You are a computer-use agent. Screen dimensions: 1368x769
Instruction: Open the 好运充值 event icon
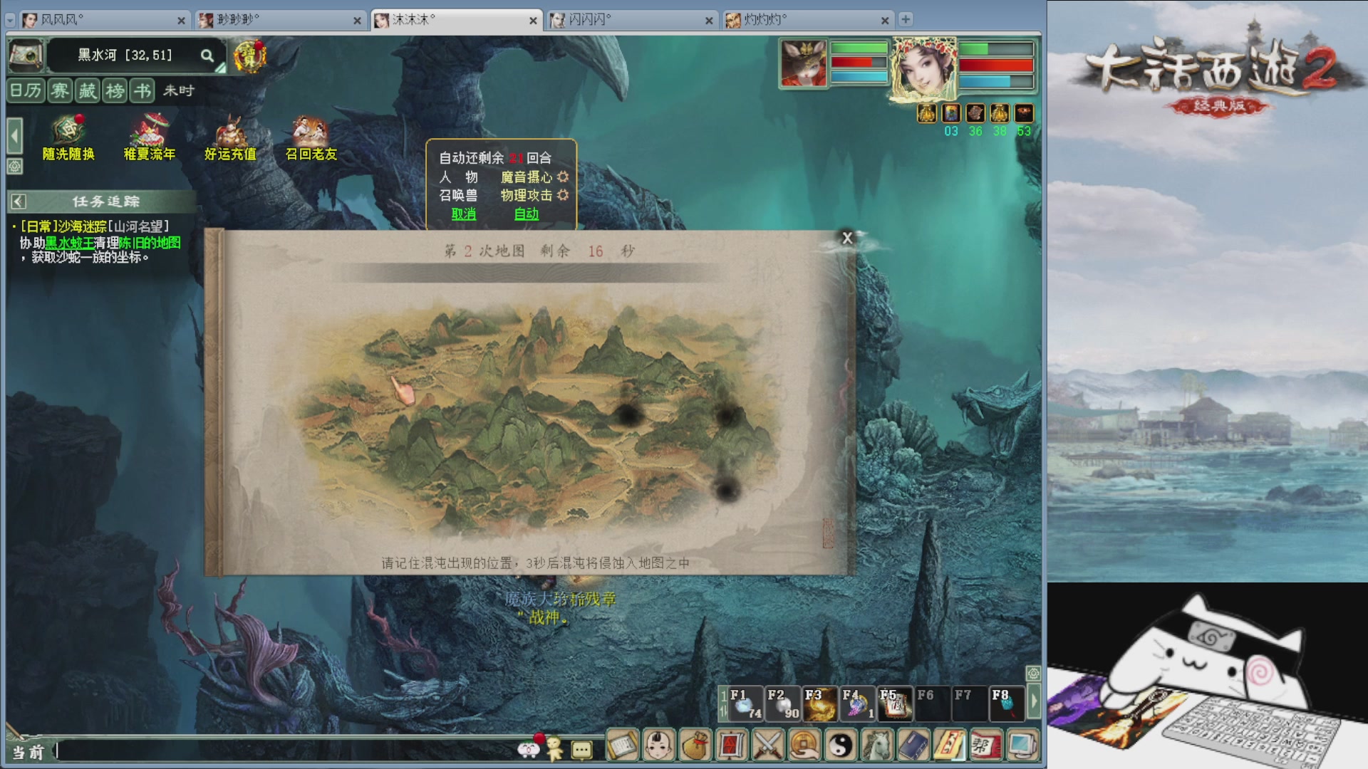click(230, 137)
